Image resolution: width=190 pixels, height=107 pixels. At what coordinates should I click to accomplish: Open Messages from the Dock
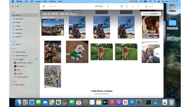pyautogui.click(x=38, y=102)
